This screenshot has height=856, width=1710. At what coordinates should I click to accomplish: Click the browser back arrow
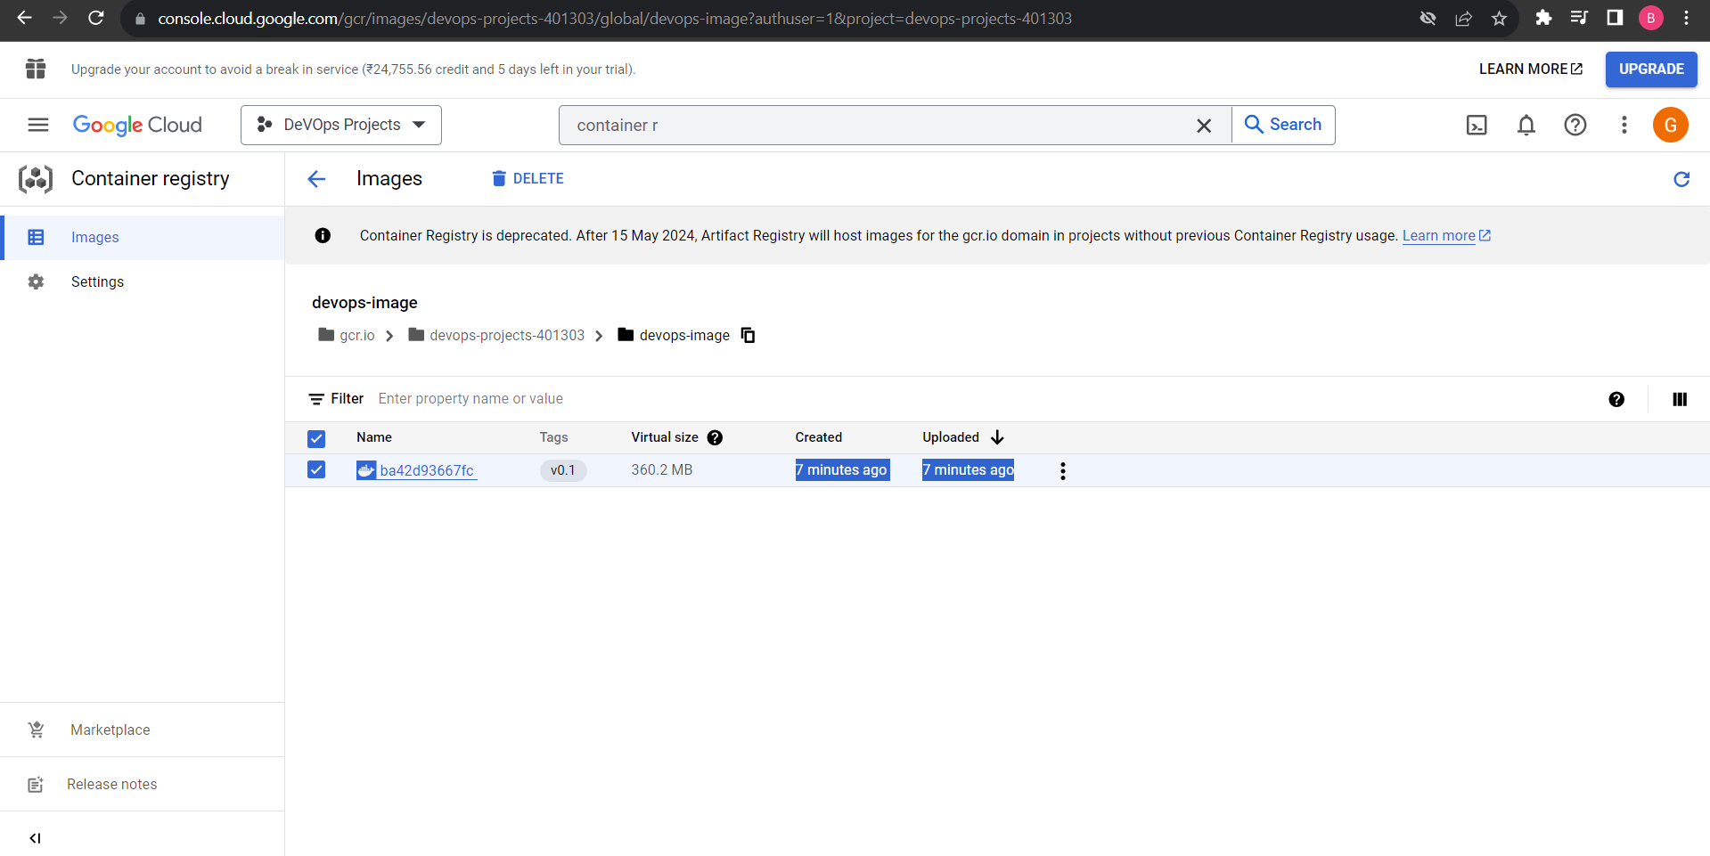click(25, 18)
